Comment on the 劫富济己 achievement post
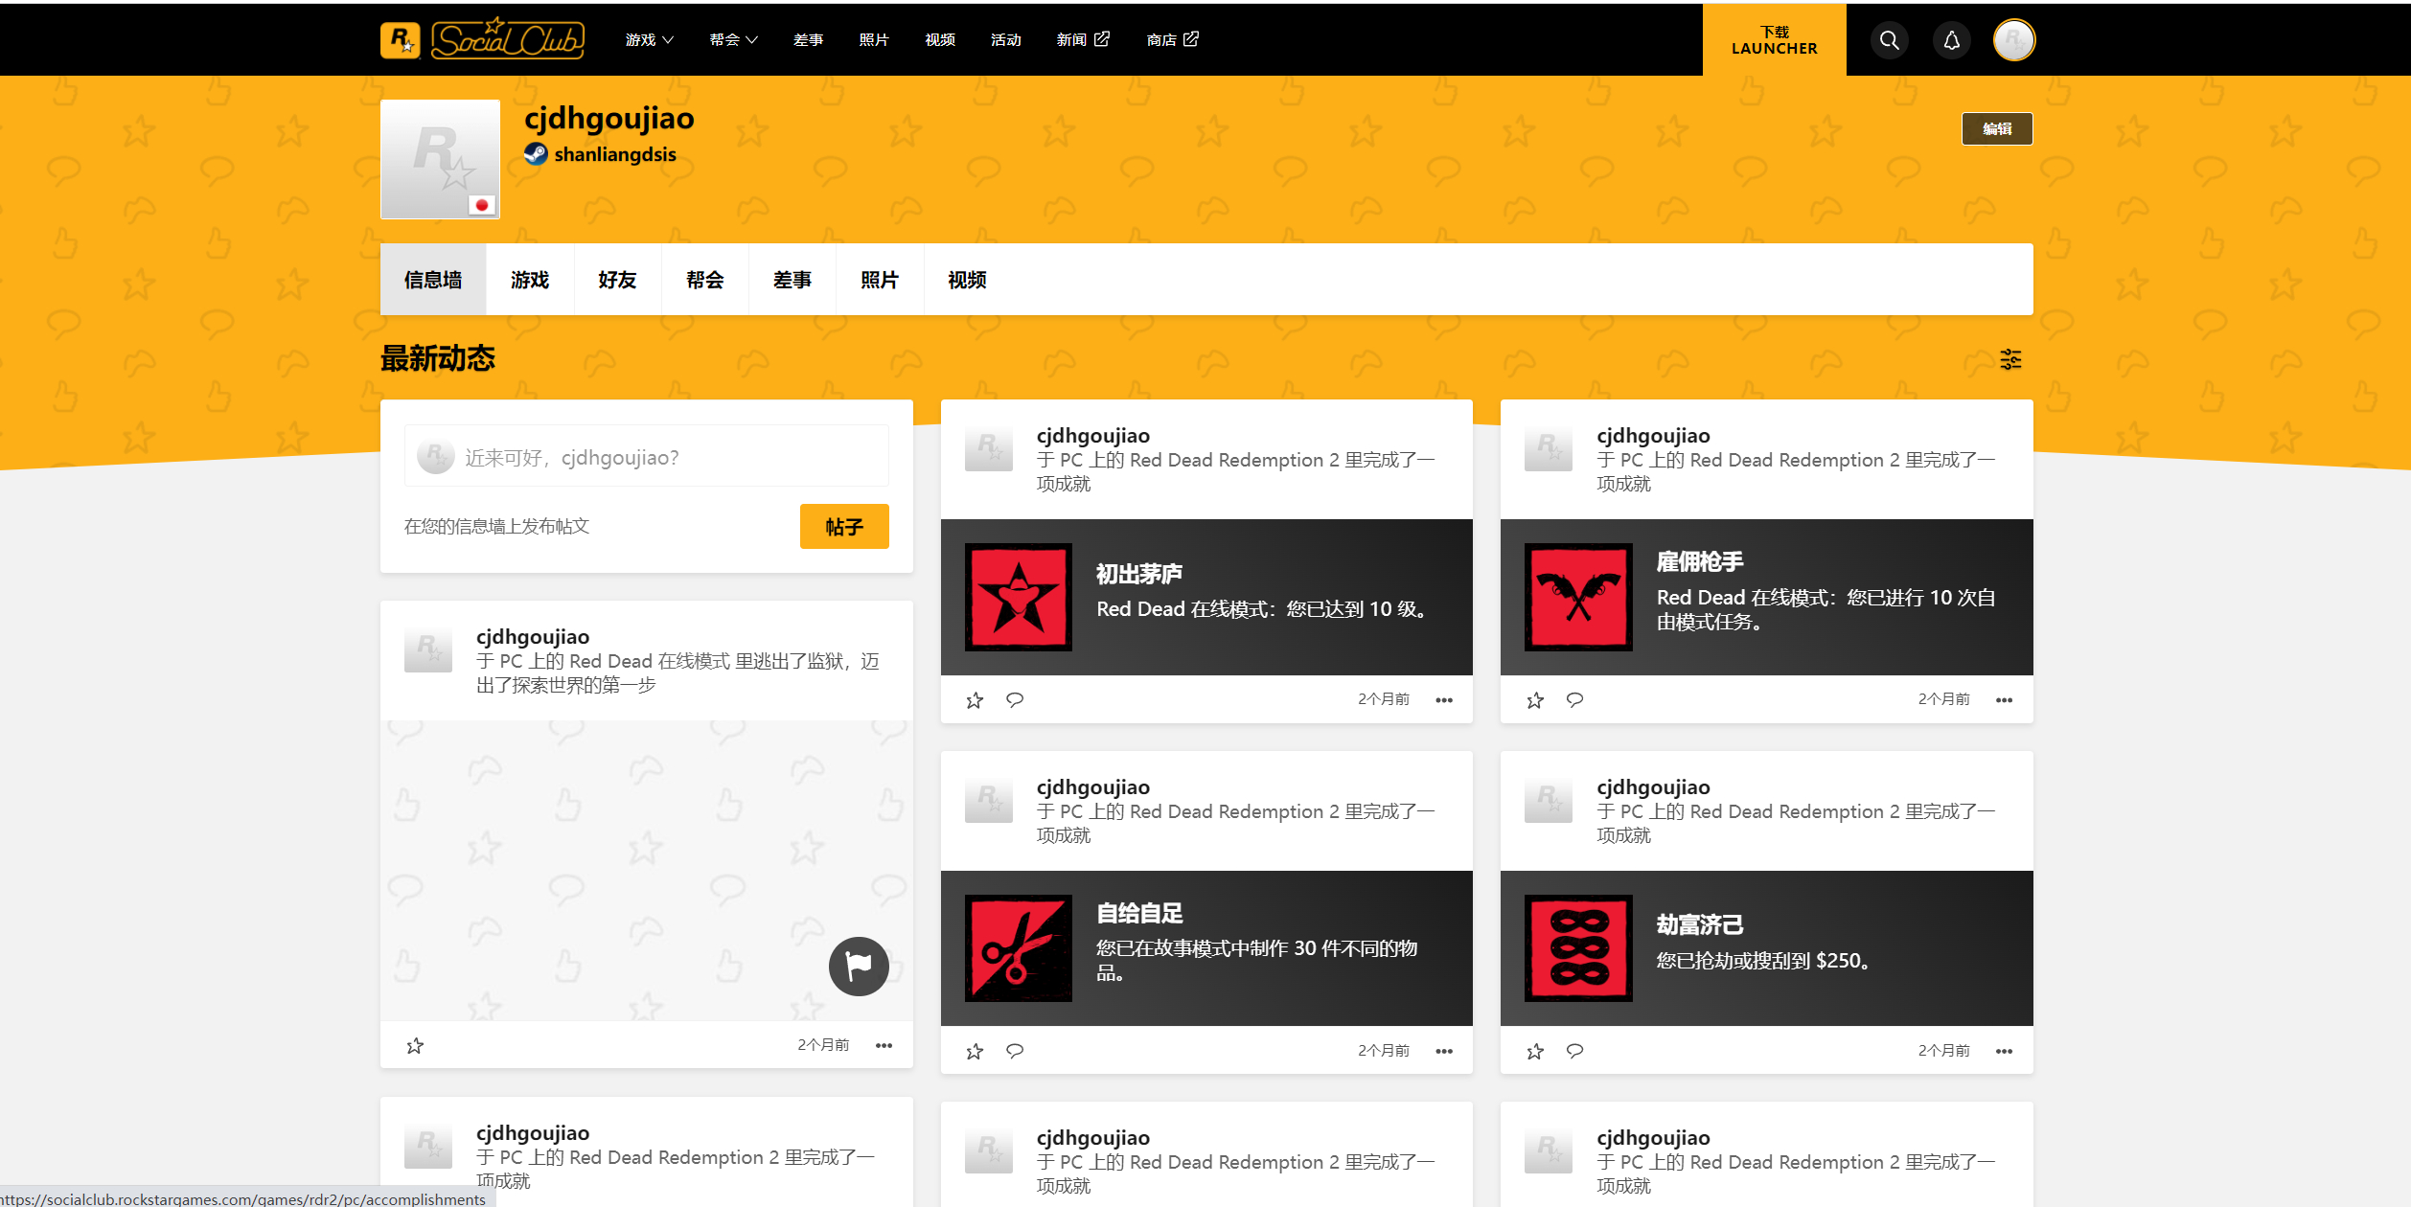This screenshot has height=1207, width=2411. pyautogui.click(x=1574, y=1051)
